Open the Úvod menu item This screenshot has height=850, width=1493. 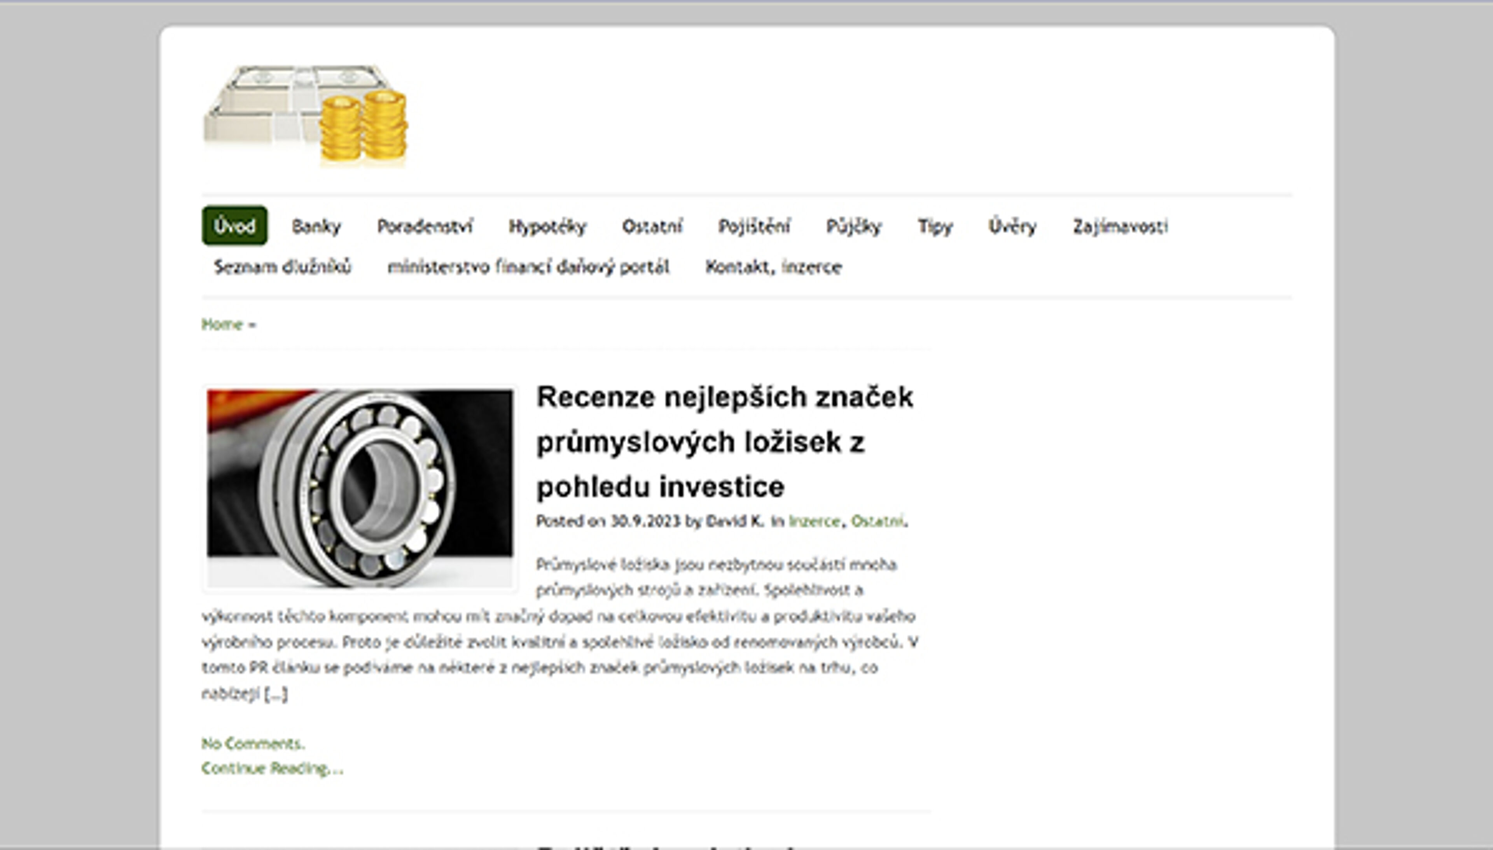pos(234,226)
